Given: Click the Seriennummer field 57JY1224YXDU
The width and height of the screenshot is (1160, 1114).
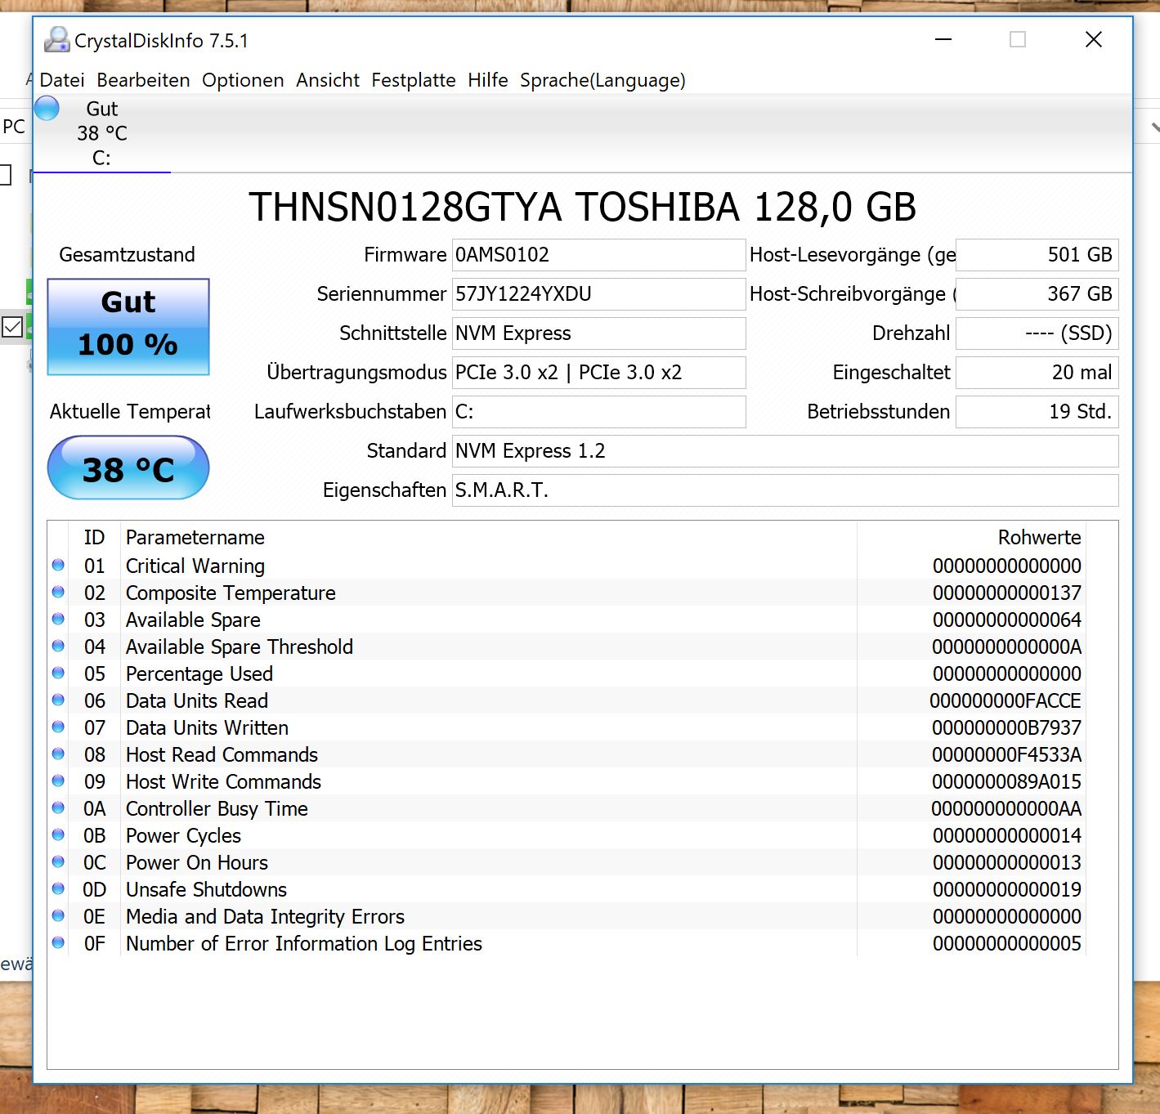Looking at the screenshot, I should pos(599,294).
